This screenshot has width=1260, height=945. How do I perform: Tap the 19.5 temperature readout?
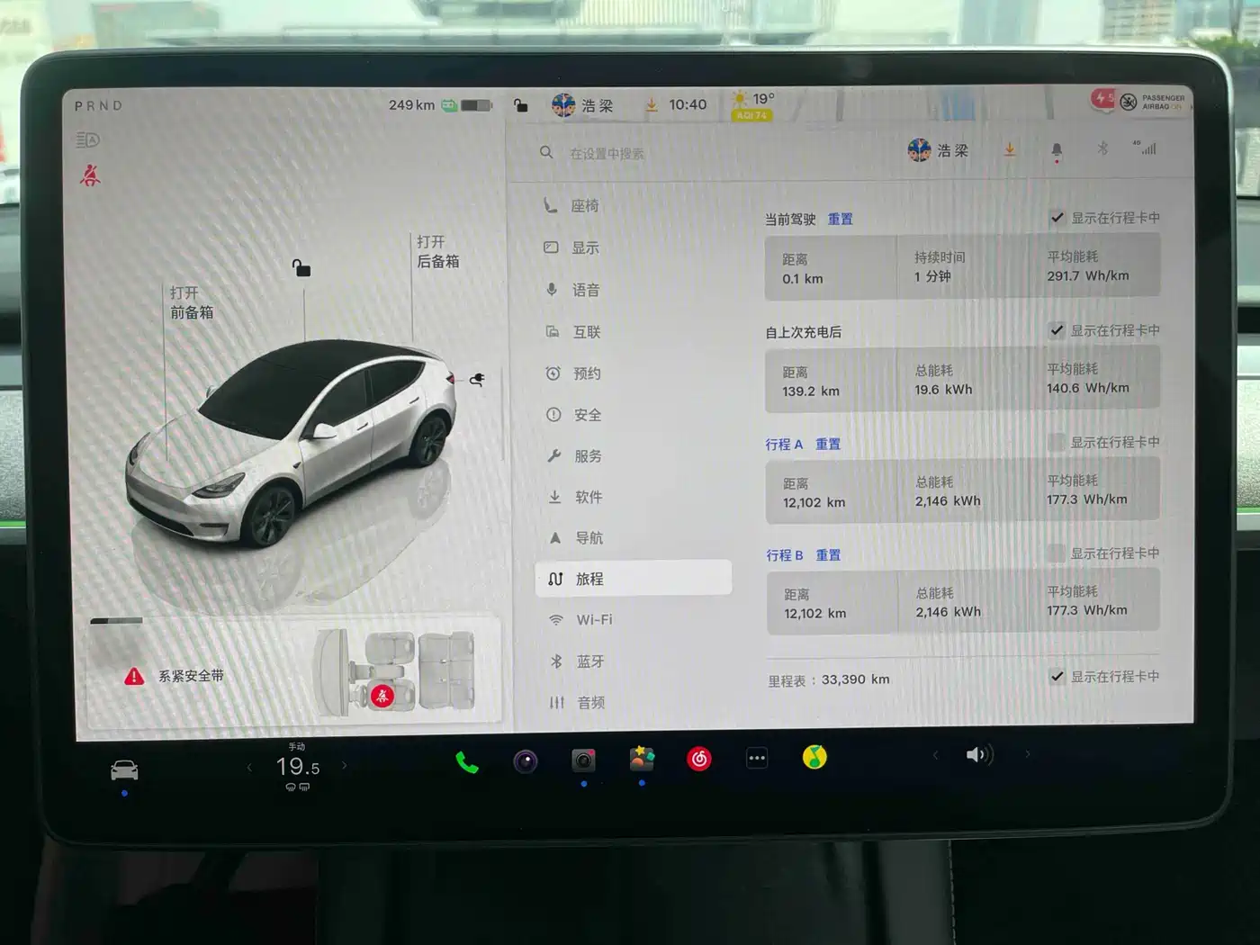pos(297,766)
